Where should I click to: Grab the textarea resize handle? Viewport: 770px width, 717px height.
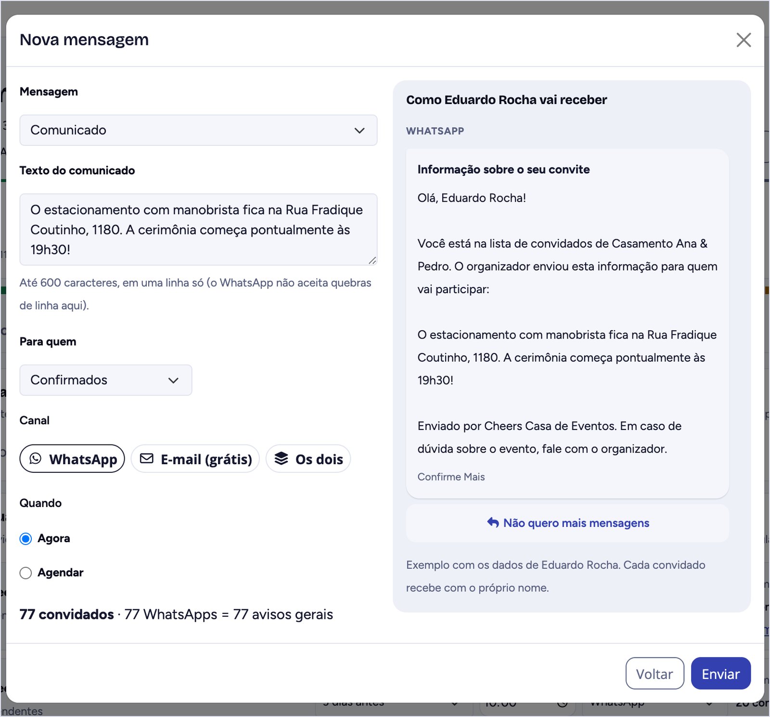coord(372,261)
